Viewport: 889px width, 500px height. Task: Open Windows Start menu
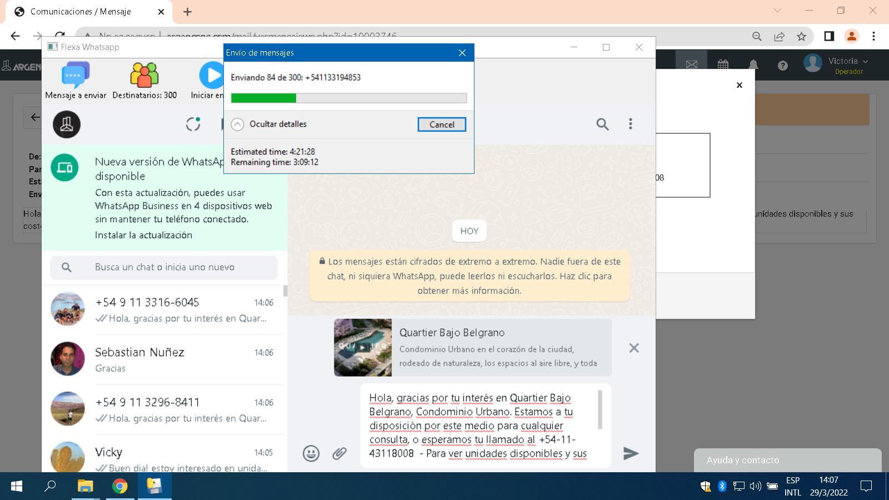(x=17, y=486)
